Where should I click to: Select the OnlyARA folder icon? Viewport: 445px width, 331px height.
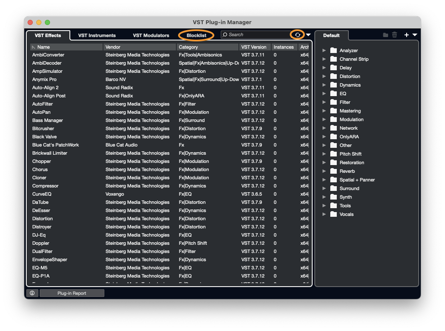point(333,137)
